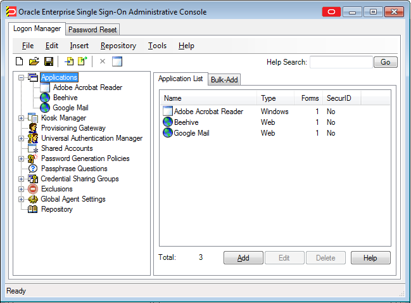This screenshot has width=411, height=303.
Task: Click Beehive globe icon in application list
Action: coord(167,122)
